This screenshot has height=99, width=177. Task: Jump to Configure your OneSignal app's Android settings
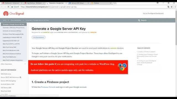tap(146, 63)
